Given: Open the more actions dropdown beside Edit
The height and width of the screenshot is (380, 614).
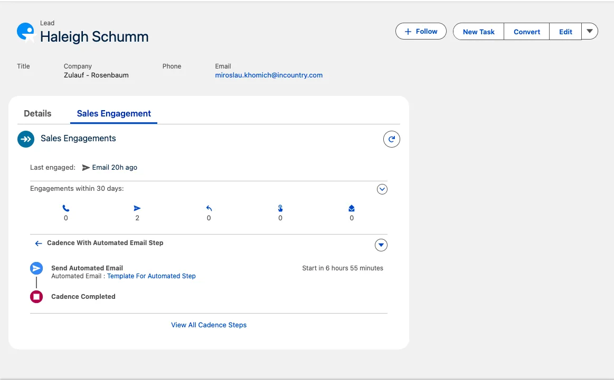Looking at the screenshot, I should tap(590, 32).
